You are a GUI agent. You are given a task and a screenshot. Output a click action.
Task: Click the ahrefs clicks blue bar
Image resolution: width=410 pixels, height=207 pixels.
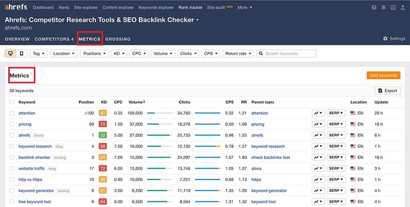(208, 135)
